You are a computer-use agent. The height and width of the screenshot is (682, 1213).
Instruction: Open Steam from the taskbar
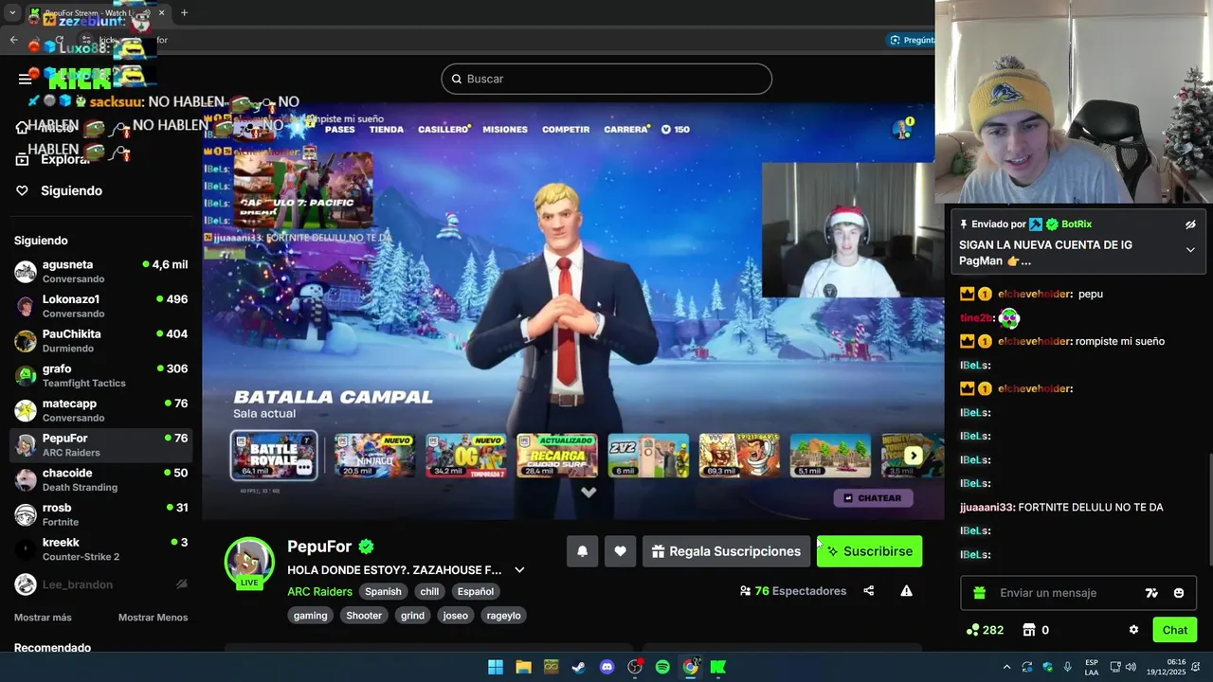578,667
